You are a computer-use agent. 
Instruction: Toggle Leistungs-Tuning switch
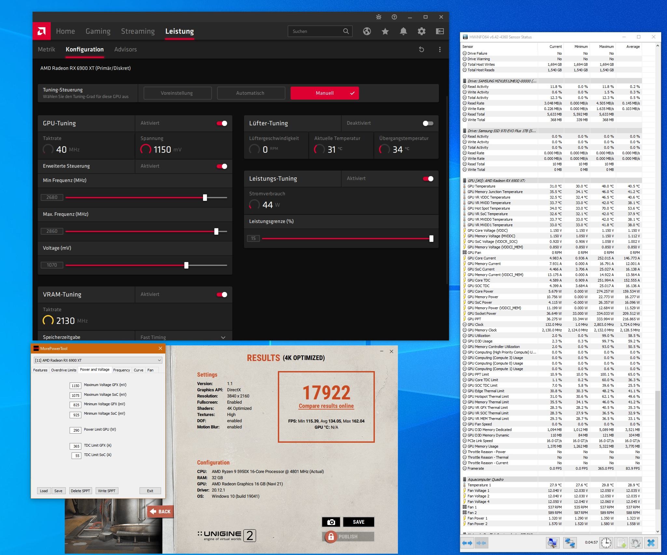428,179
